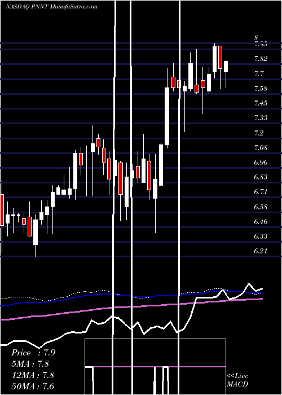Viewport: 282px width, 395px height.
Task: Select the 6.58 price axis label
Action: point(261,207)
